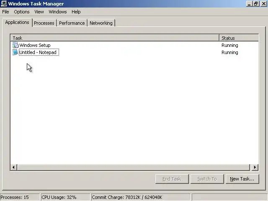Click the horizontal scrollbar track
Image resolution: width=268 pixels, height=201 pixels.
[x=134, y=167]
